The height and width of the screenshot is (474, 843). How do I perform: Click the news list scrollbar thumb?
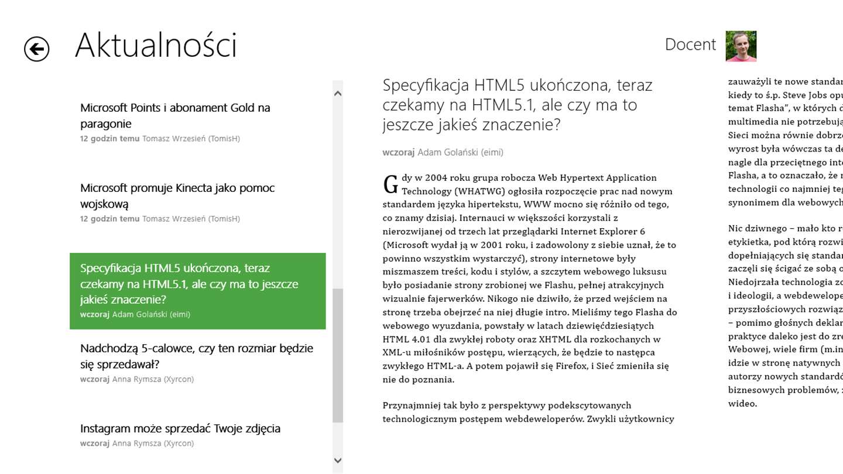(338, 355)
